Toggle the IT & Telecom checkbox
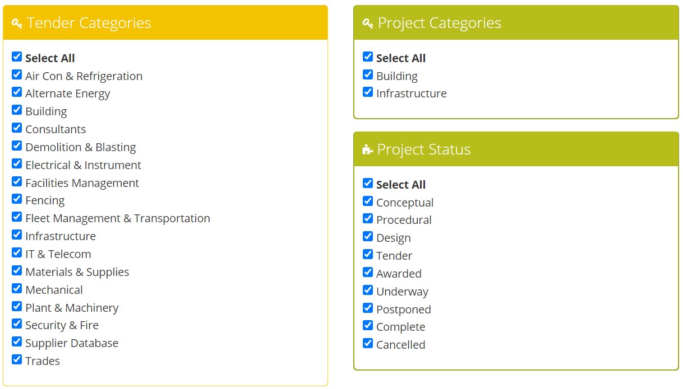 17,252
